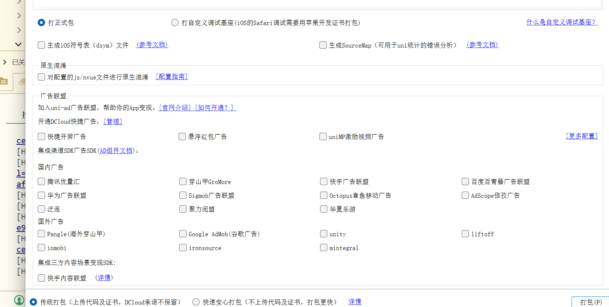The height and width of the screenshot is (307, 609).
Task: Click 管理 link for DCloud快捷广告
Action: point(113,122)
